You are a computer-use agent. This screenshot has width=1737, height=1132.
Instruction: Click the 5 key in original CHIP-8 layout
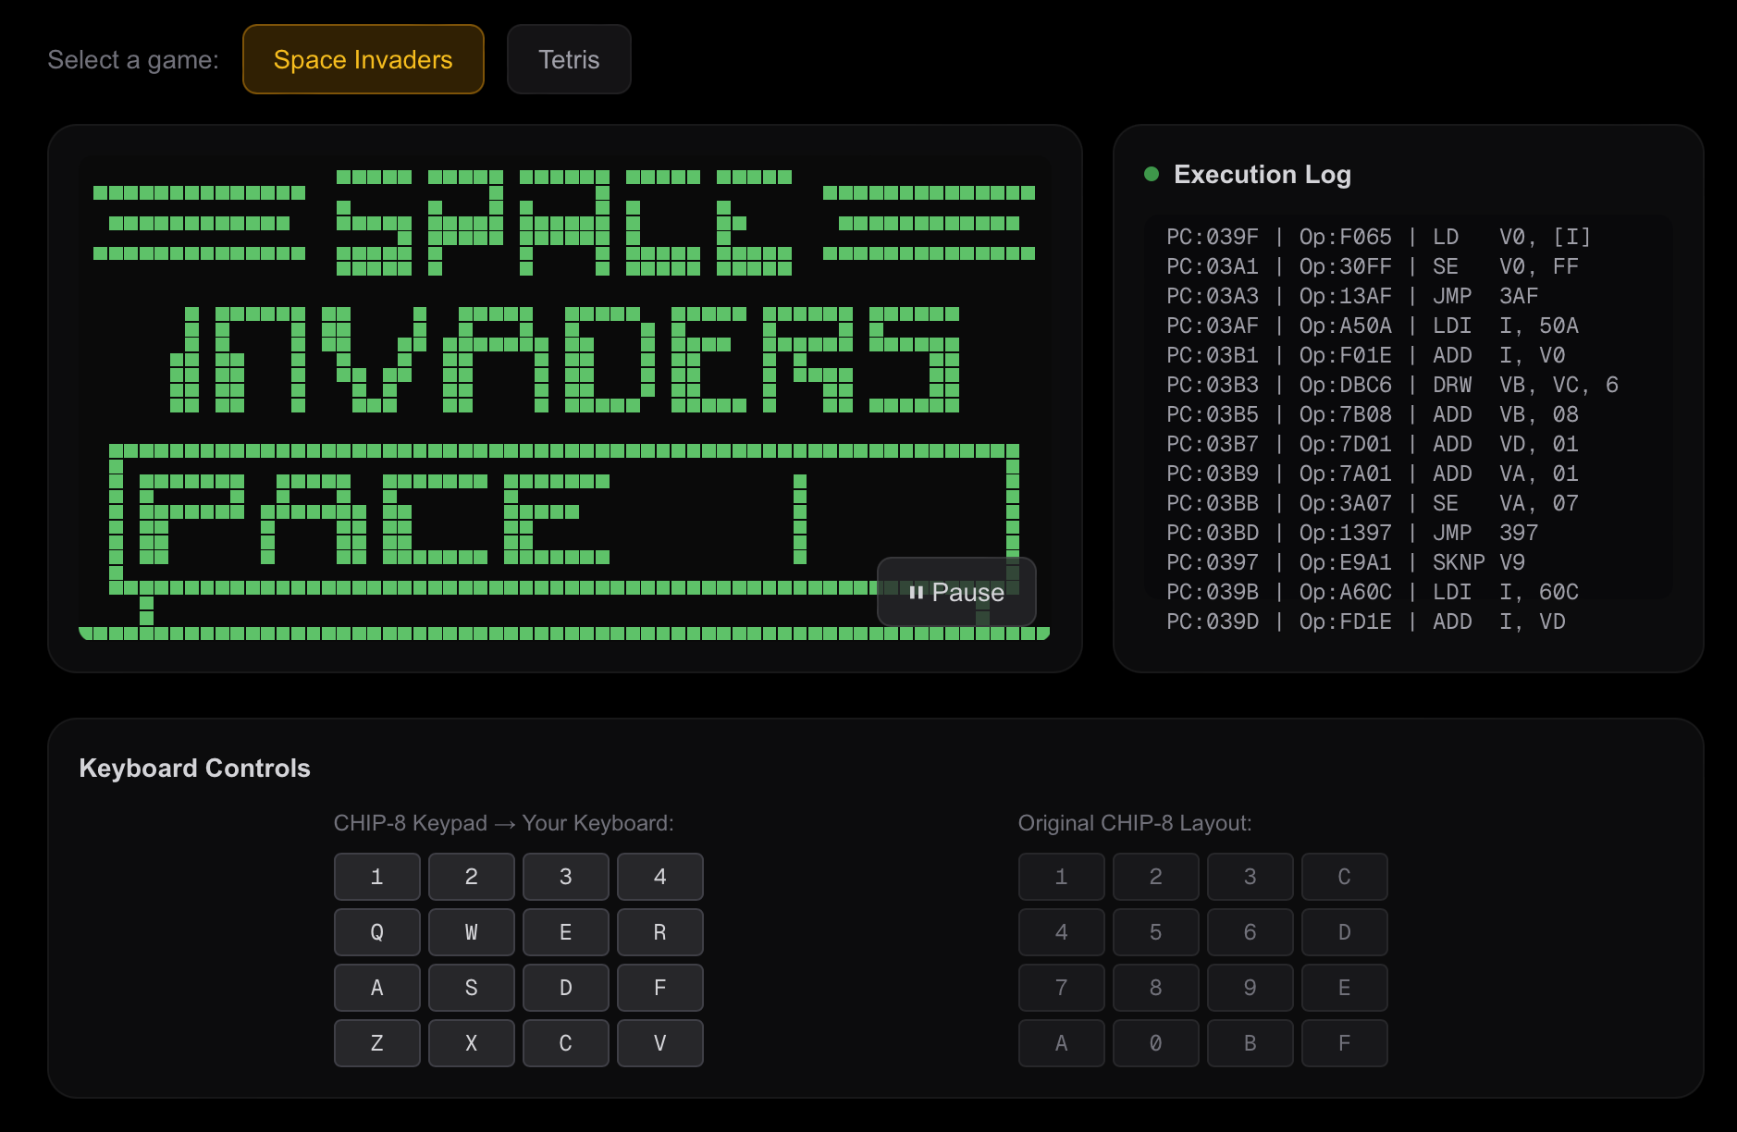pos(1155,932)
